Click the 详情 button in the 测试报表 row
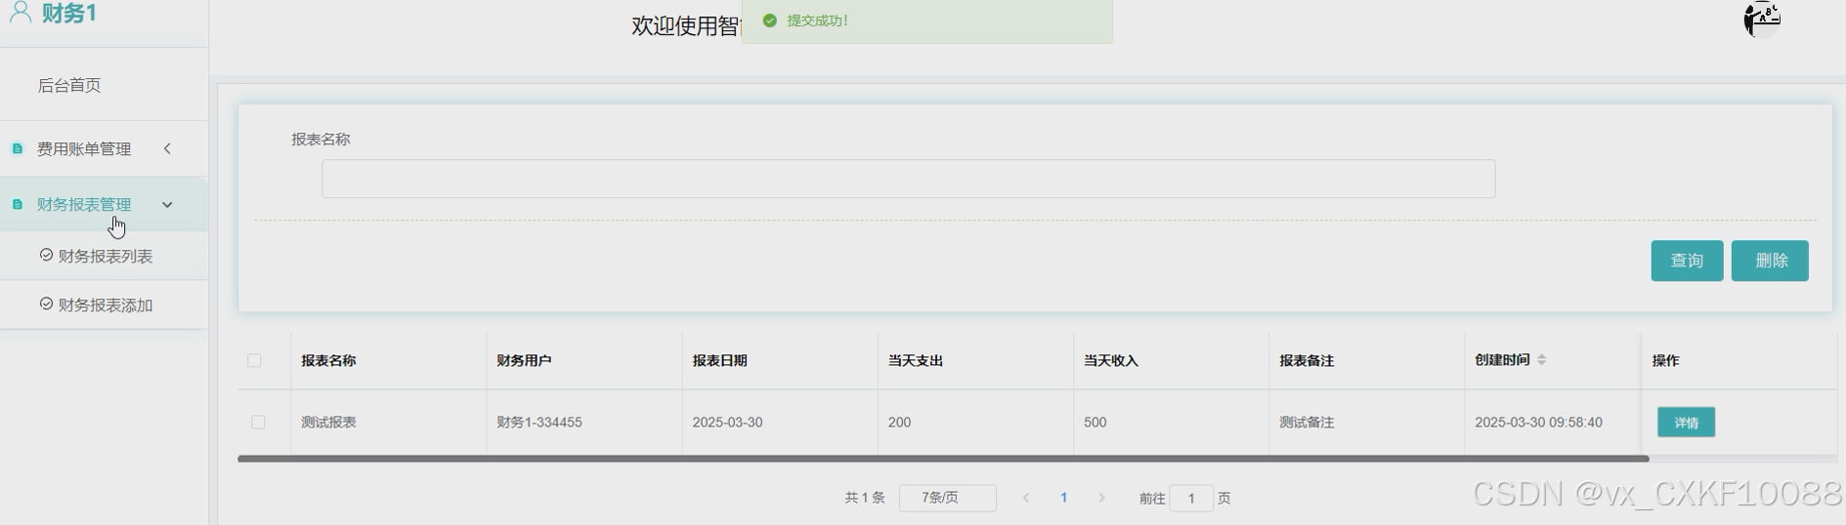The height and width of the screenshot is (525, 1846). pyautogui.click(x=1686, y=423)
